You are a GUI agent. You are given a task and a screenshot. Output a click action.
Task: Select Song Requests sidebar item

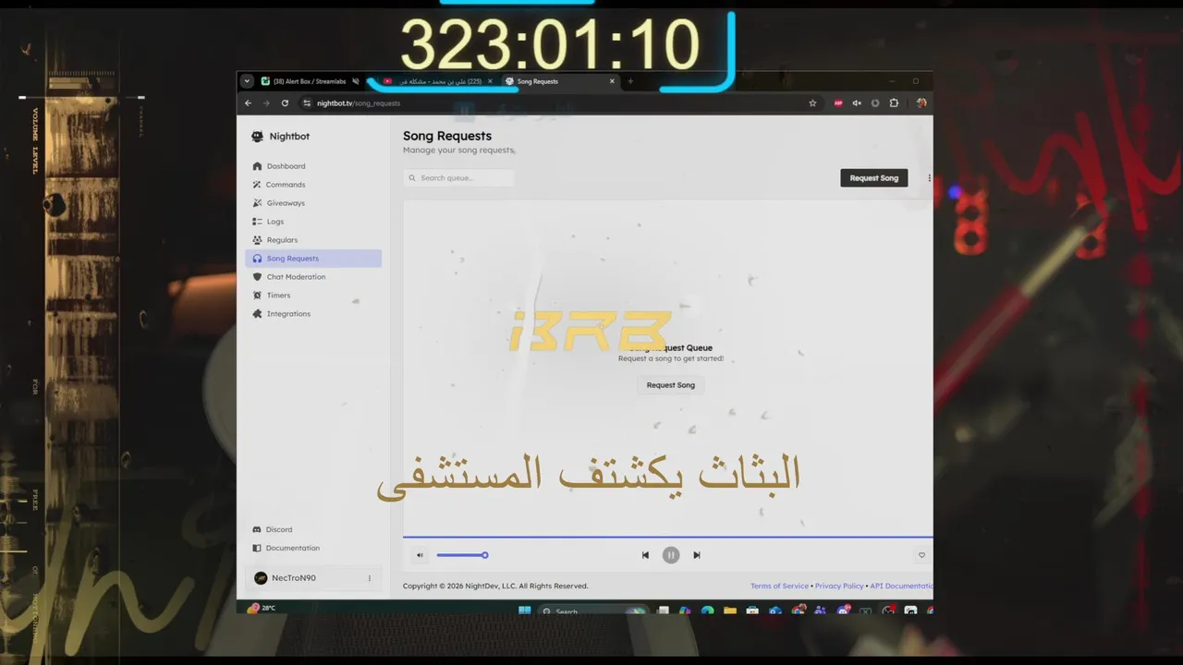[x=313, y=259]
